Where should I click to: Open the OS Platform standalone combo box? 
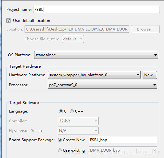(96, 55)
